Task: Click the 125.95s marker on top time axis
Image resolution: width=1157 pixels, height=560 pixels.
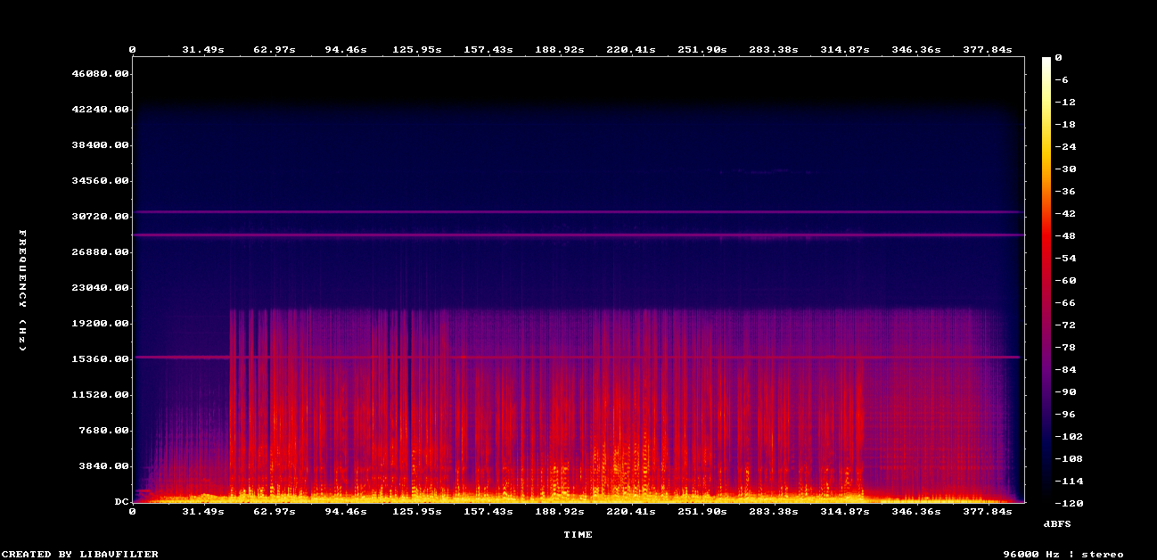Action: (x=417, y=50)
